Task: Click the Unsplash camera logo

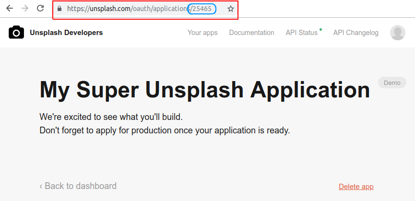Action: point(16,33)
